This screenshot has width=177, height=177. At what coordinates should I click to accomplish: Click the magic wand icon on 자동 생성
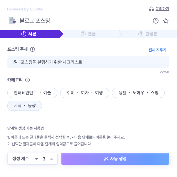click(x=106, y=159)
